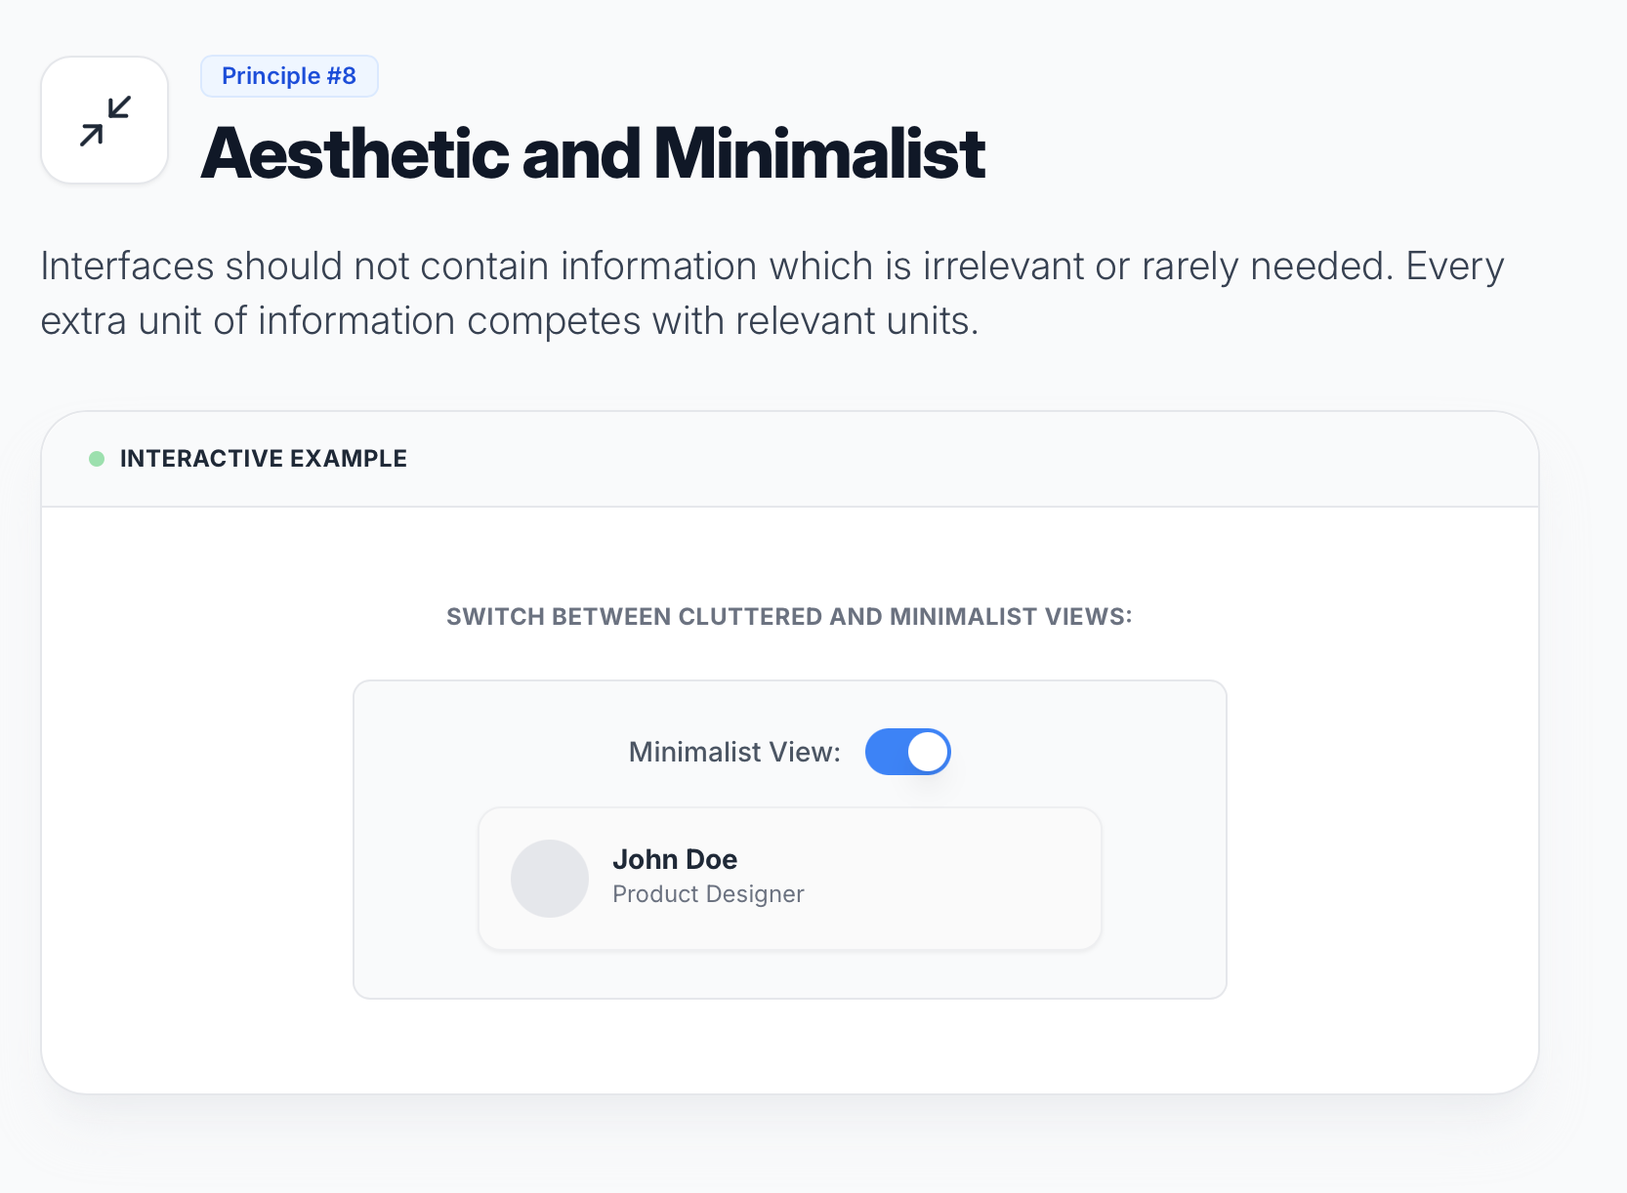This screenshot has width=1627, height=1193.
Task: Click the green status dot
Action: [97, 459]
